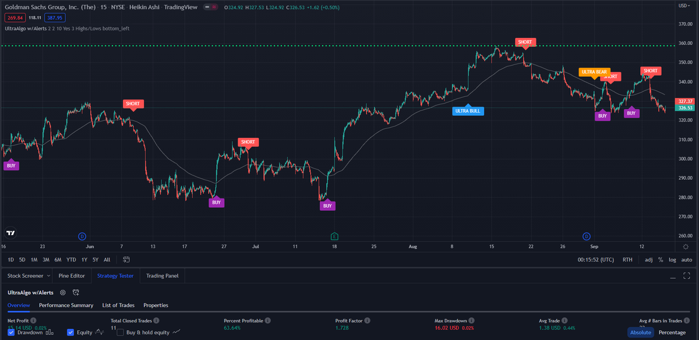Toggle adj adjusted data button
The image size is (699, 340).
click(x=649, y=260)
